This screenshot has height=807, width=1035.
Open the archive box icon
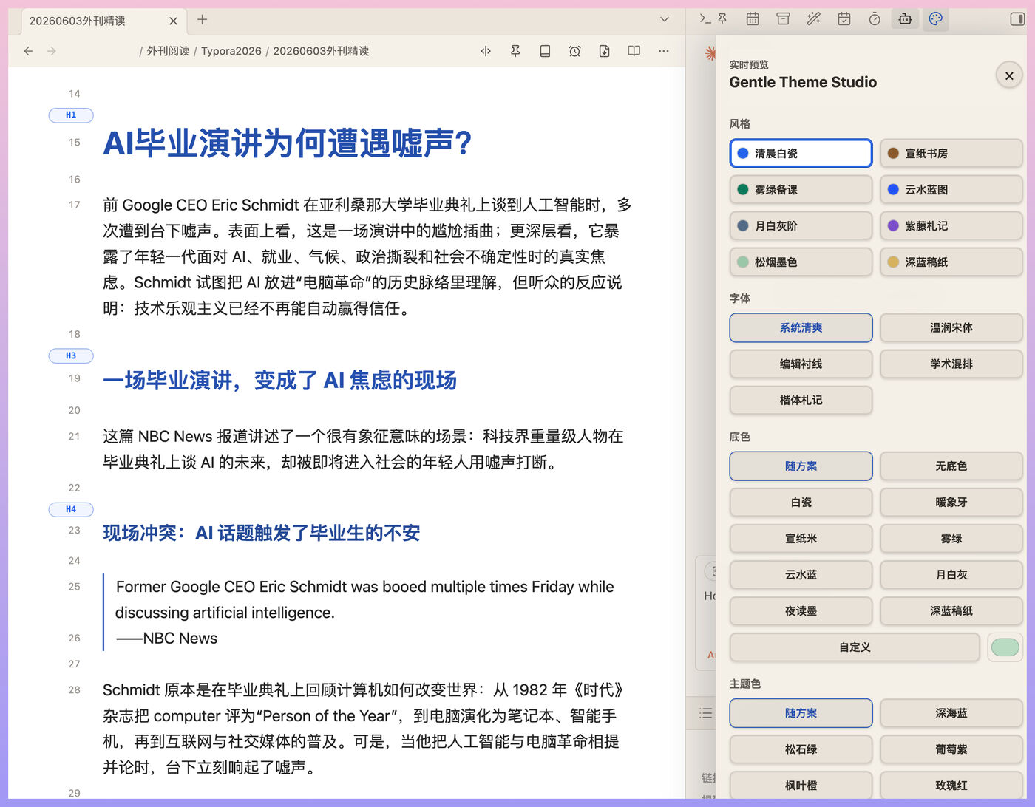pyautogui.click(x=783, y=19)
